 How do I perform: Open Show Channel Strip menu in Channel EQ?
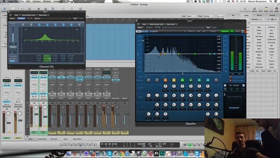[29, 15]
